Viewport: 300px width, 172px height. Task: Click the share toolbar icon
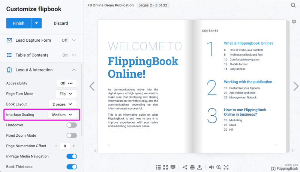click(x=185, y=167)
